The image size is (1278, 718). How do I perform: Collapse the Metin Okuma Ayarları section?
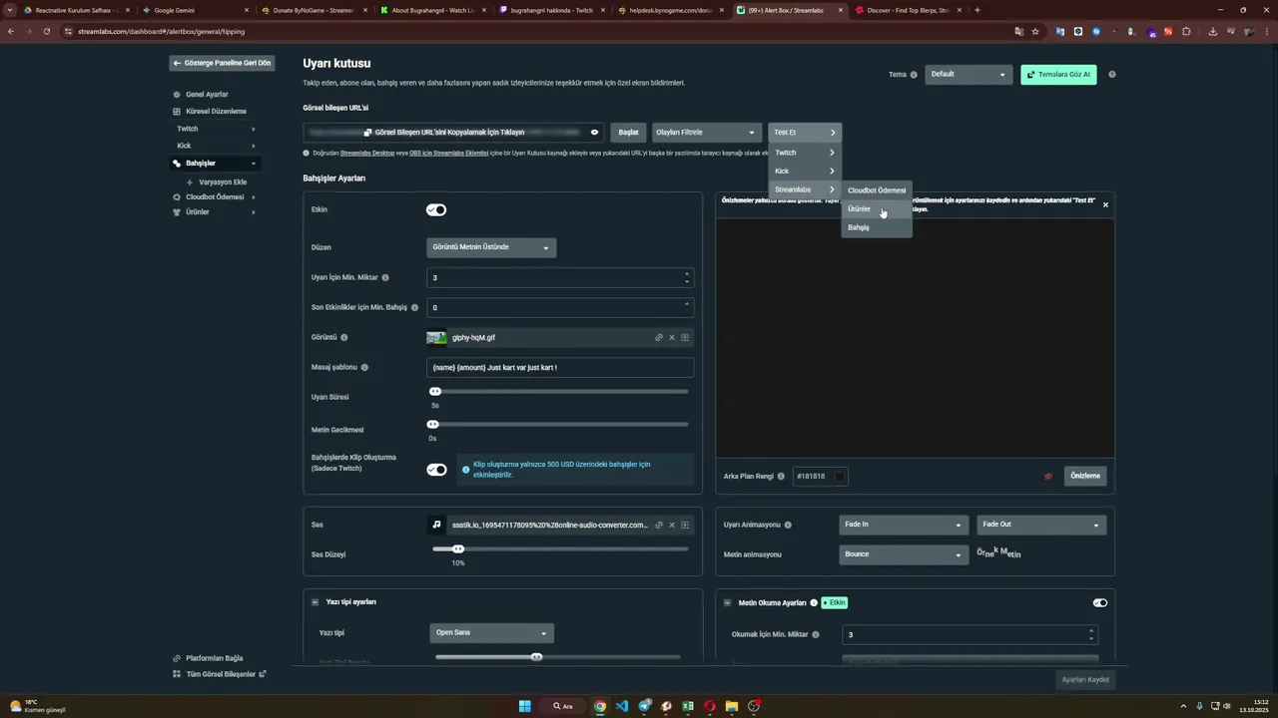[727, 602]
